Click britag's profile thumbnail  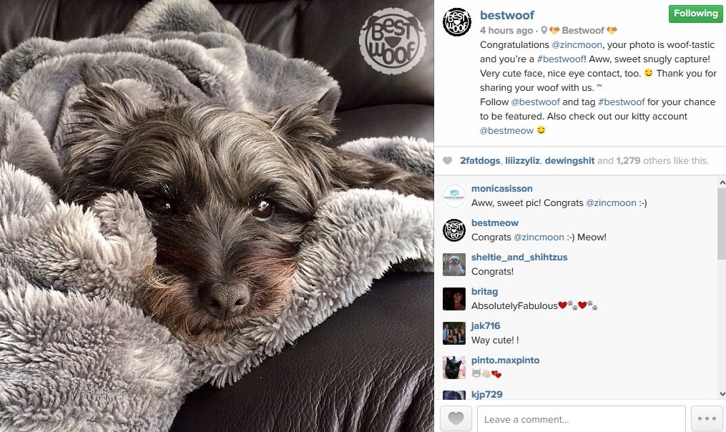tap(454, 299)
